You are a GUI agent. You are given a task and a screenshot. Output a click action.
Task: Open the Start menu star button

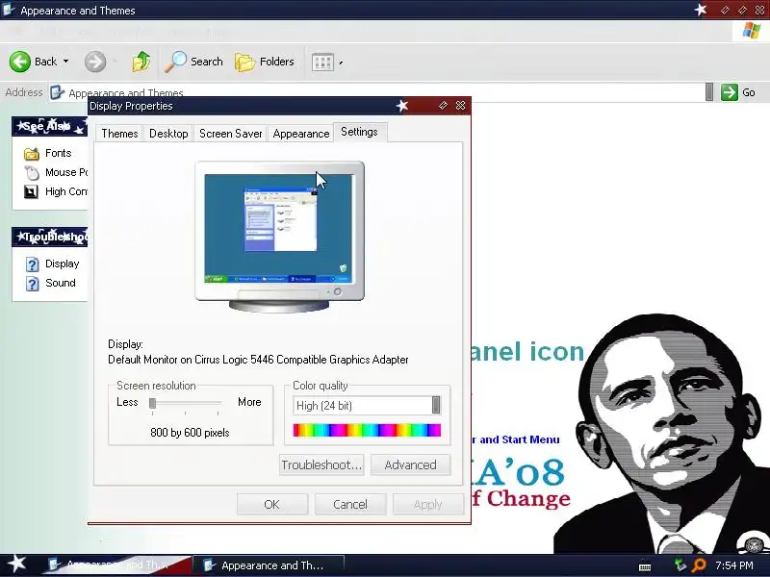point(16,564)
